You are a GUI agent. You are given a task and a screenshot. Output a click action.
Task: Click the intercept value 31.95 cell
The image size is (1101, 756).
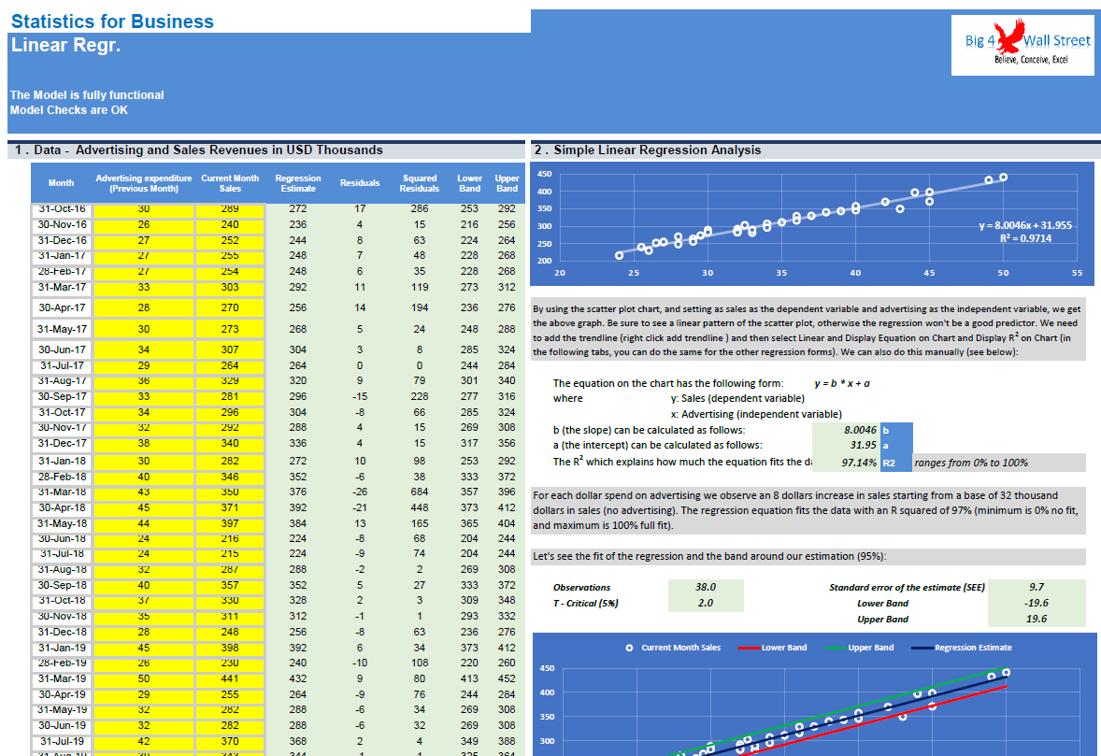pos(846,445)
